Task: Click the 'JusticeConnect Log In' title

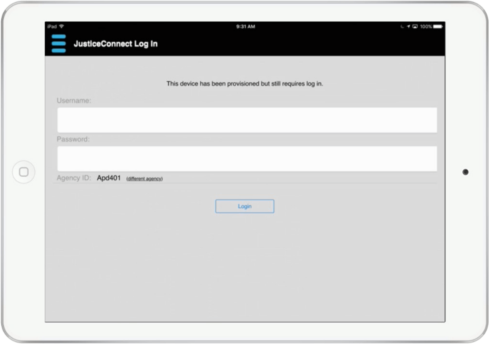Action: 116,44
